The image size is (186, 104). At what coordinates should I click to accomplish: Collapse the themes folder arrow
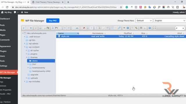pyautogui.click(x=26, y=57)
